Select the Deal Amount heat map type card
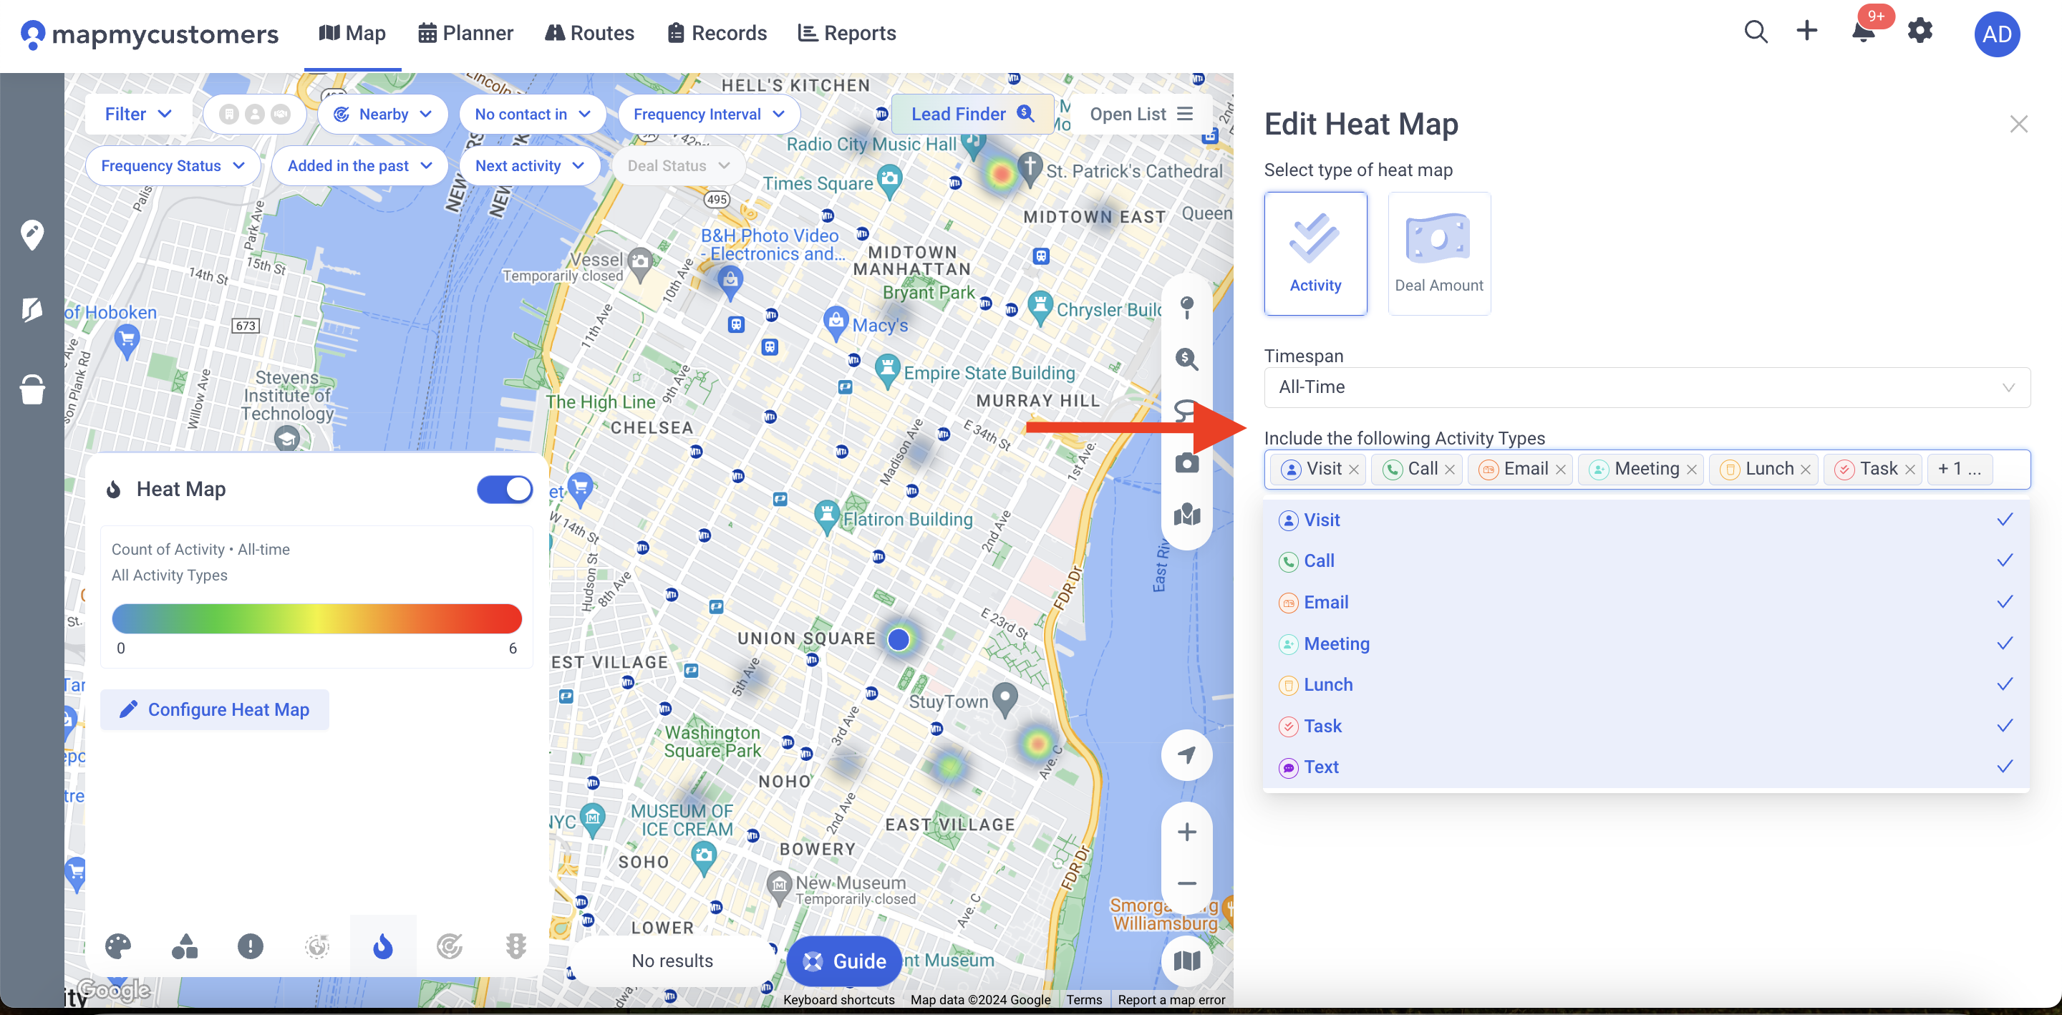The image size is (2062, 1015). click(x=1438, y=253)
